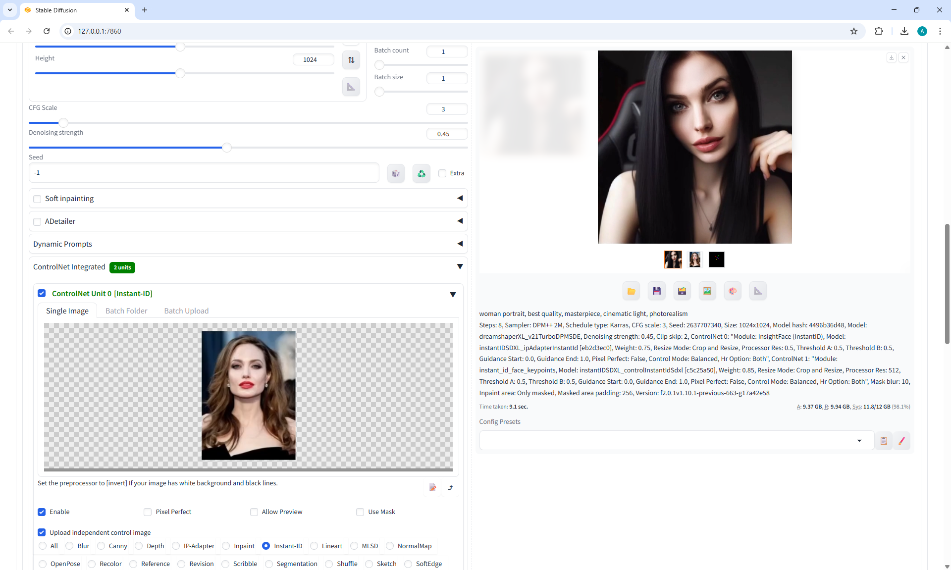Click the floppy disk save image icon

coord(656,291)
